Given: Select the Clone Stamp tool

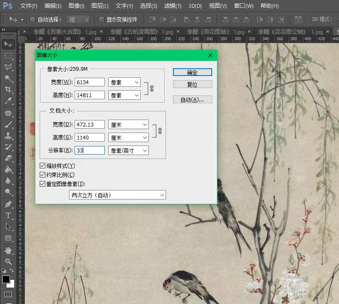Looking at the screenshot, I should pos(8,136).
